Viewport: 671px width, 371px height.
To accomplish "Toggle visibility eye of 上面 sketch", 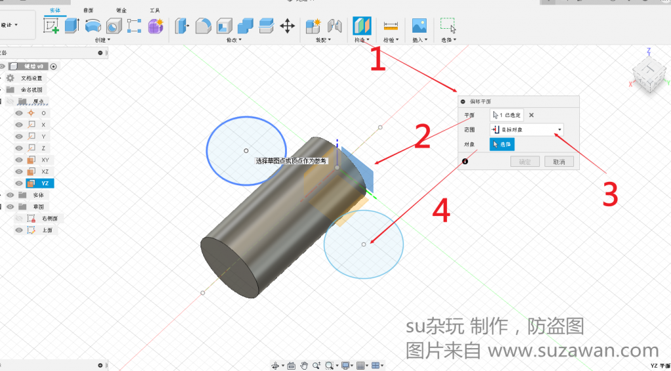I will tap(19, 230).
